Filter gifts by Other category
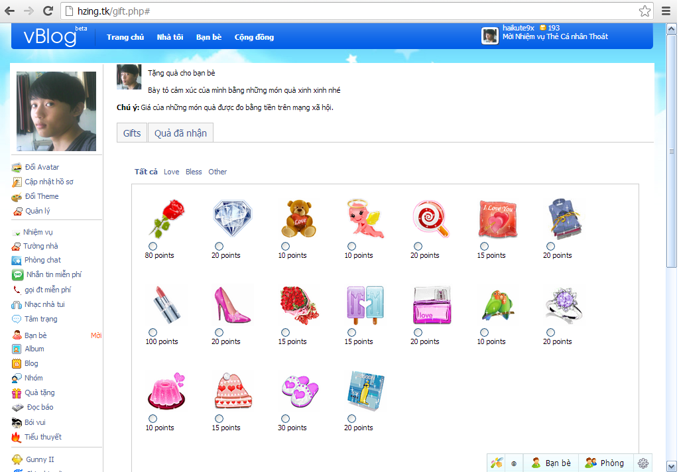The width and height of the screenshot is (679, 472). [217, 172]
